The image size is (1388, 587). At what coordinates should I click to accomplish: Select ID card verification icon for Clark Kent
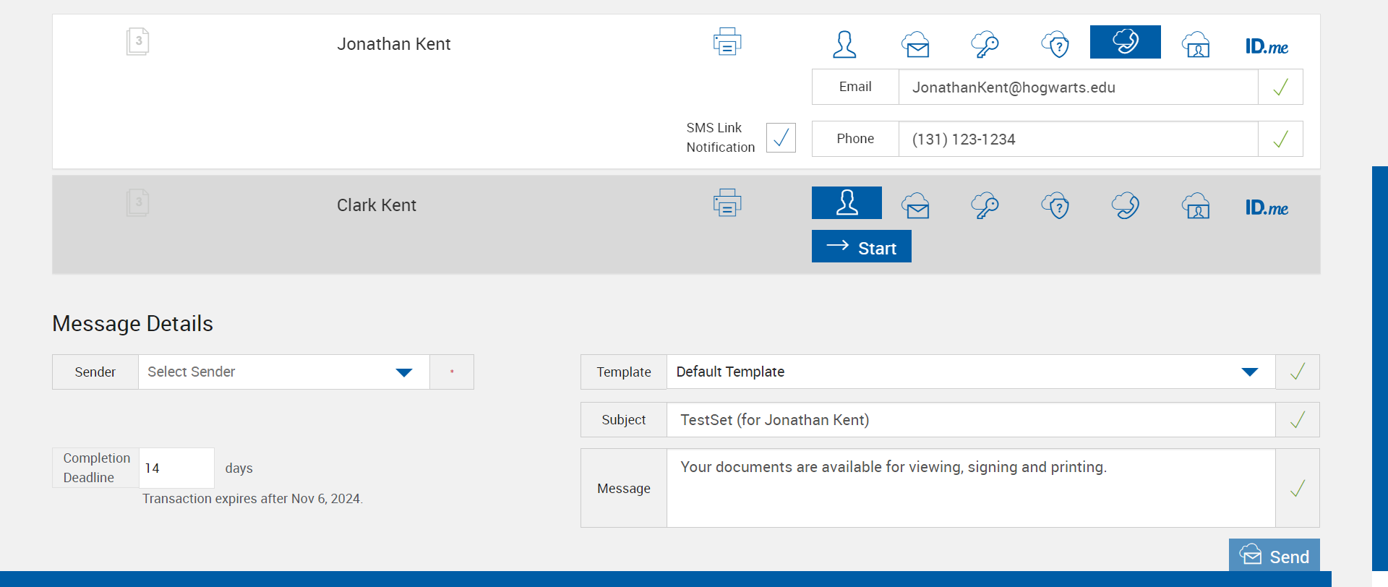click(x=1196, y=206)
